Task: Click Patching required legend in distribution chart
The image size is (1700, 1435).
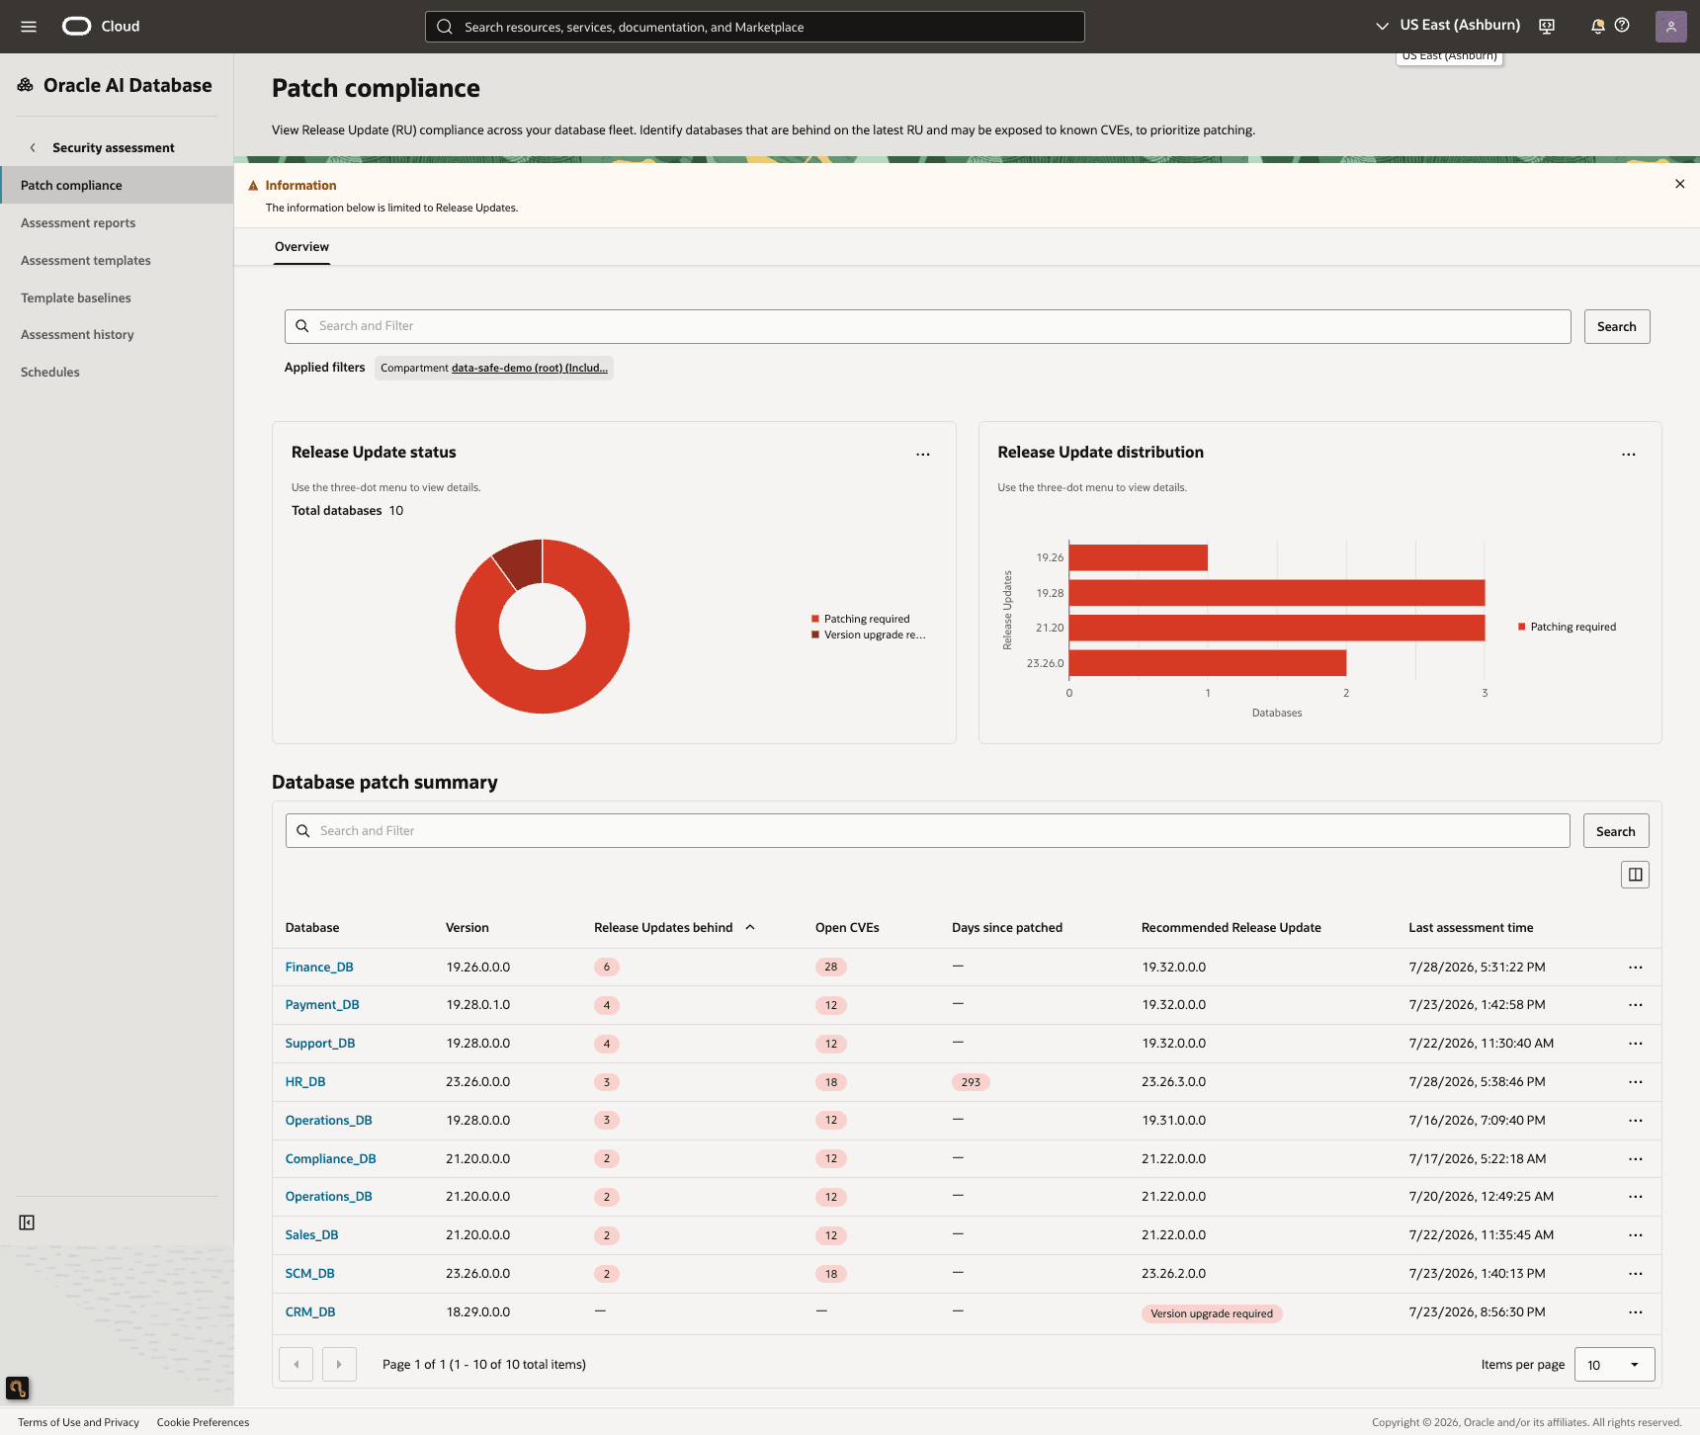Action: click(x=1567, y=627)
